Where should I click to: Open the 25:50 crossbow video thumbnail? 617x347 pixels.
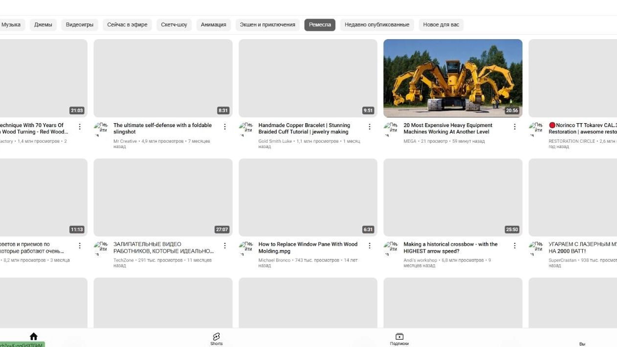point(453,197)
